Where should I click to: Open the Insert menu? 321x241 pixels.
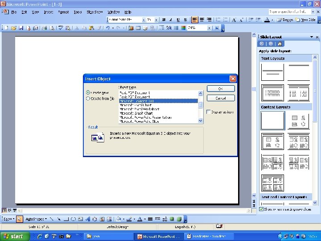(x=49, y=12)
